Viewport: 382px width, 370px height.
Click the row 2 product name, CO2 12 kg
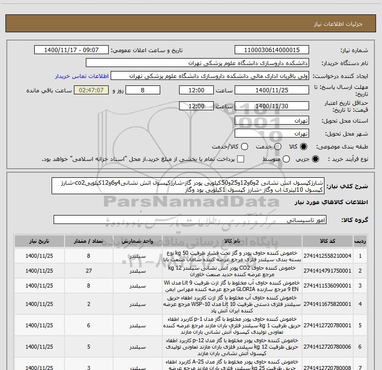coord(232,271)
